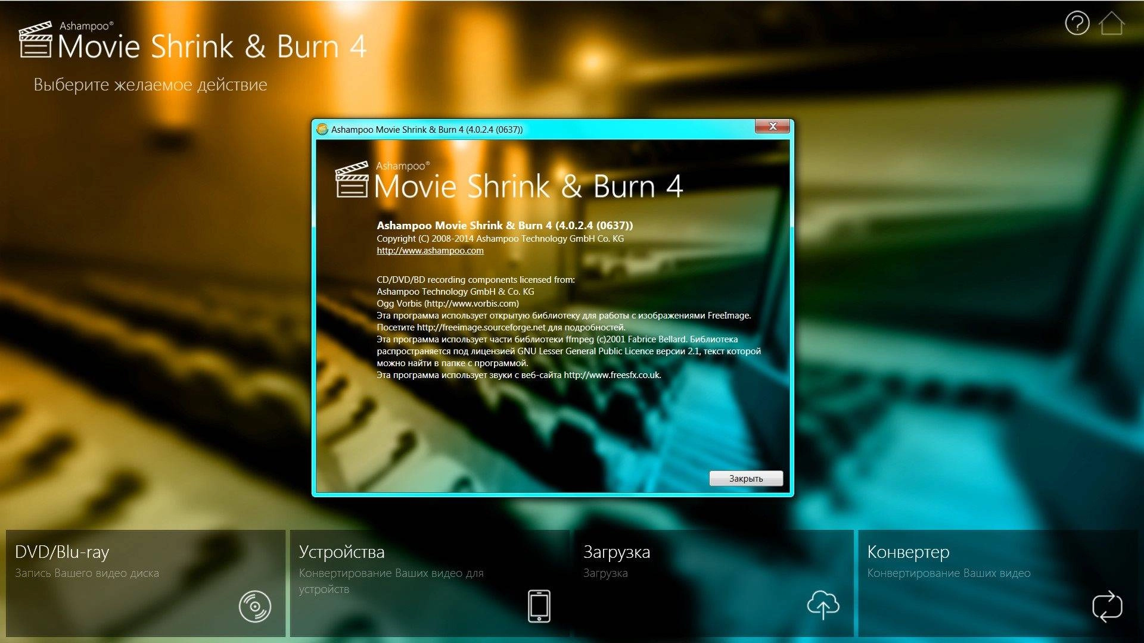Screen dimensions: 1144x643
Task: Open the http://www.ashampoo.com link
Action: tap(430, 251)
